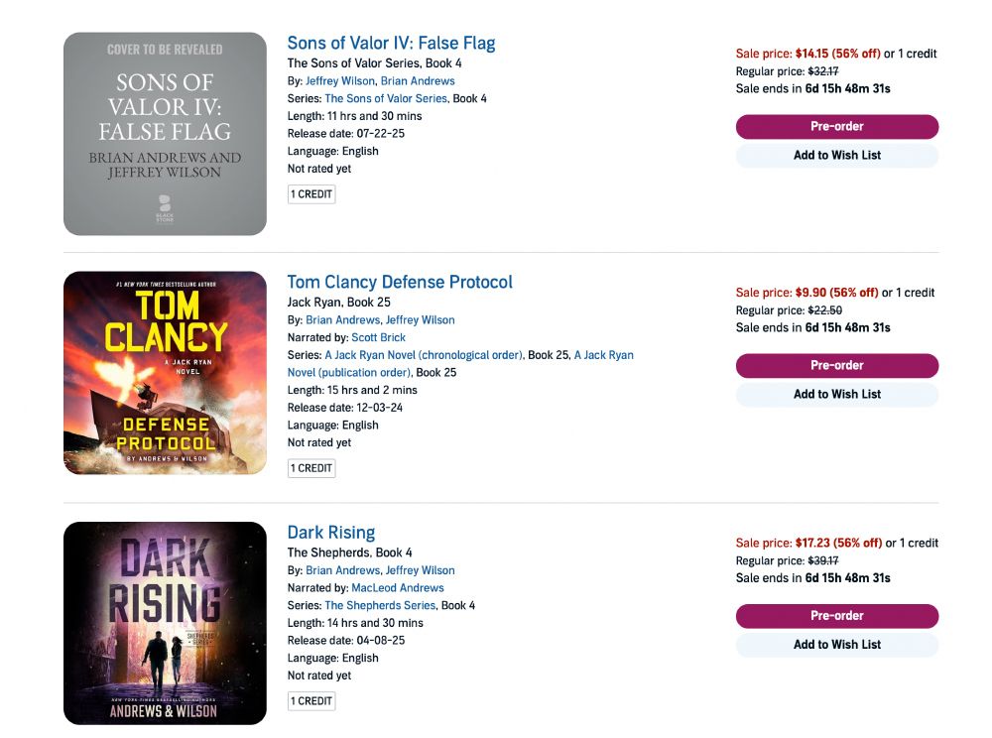
Task: Pre-order Dark Rising audiobook
Action: click(836, 615)
